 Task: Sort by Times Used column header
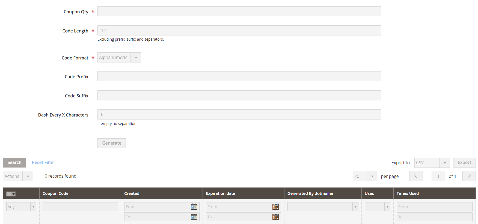tap(408, 193)
